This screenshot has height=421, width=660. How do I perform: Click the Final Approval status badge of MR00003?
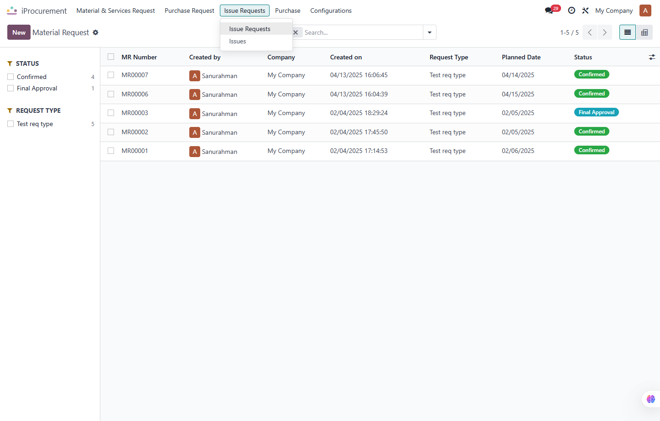coord(596,112)
